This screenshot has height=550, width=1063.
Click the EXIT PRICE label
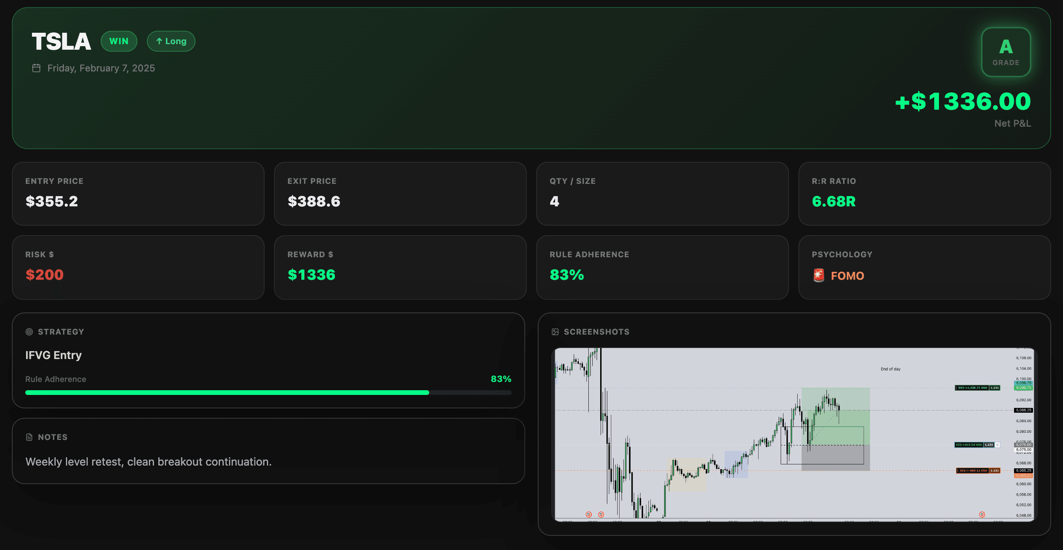(312, 181)
